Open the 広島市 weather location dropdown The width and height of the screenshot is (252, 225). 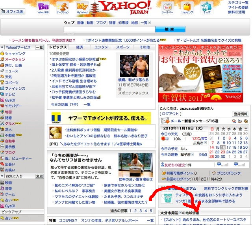pos(205,143)
